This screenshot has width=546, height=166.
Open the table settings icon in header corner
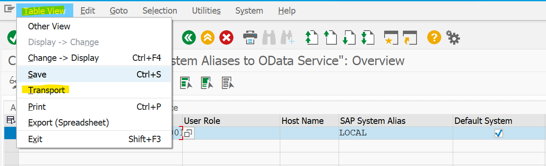click(x=11, y=120)
